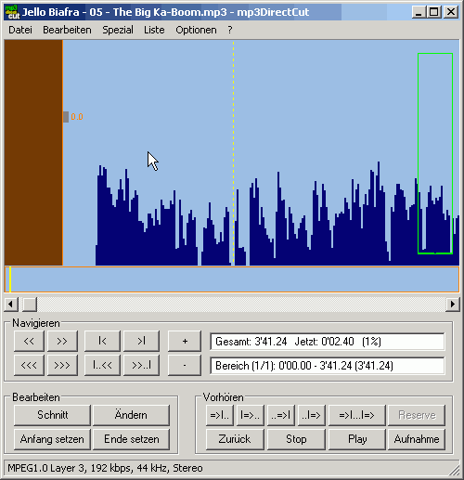
Task: Click the horizontal scrollbar thumb
Action: (30, 305)
